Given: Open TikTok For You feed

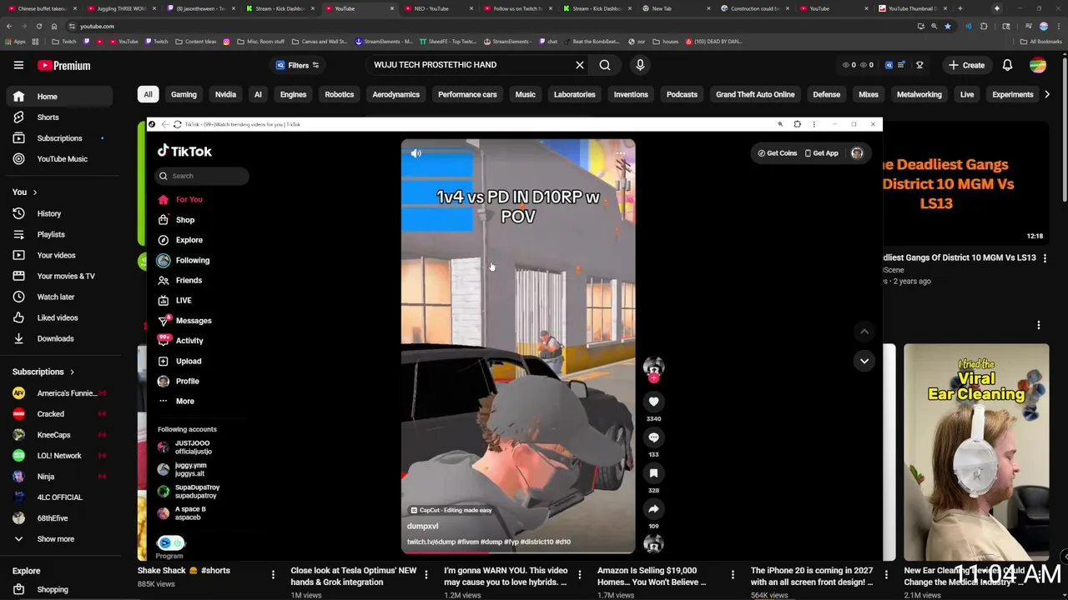Looking at the screenshot, I should point(189,200).
